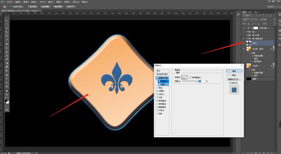
Task: Select the Pen tool
Action: (x=7, y=75)
